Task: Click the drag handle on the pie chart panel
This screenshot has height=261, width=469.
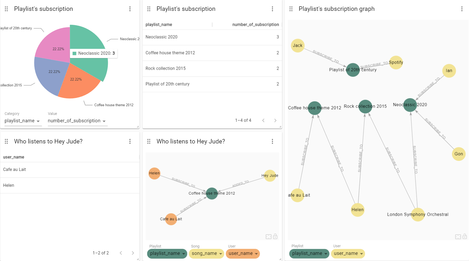Action: pyautogui.click(x=6, y=9)
